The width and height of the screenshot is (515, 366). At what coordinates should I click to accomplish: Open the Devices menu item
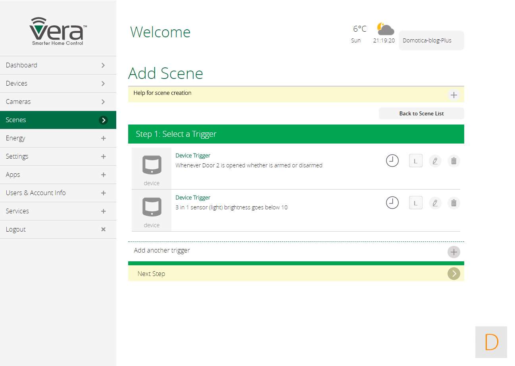point(58,84)
